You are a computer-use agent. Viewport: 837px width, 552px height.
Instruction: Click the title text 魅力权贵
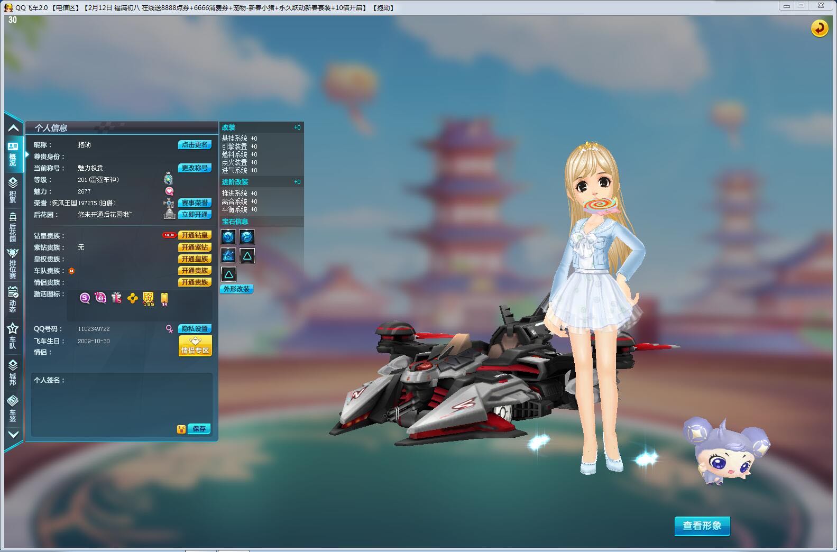(x=90, y=168)
